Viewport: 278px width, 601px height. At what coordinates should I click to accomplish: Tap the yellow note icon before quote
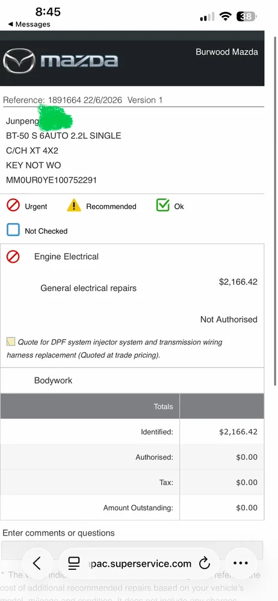[x=11, y=341]
